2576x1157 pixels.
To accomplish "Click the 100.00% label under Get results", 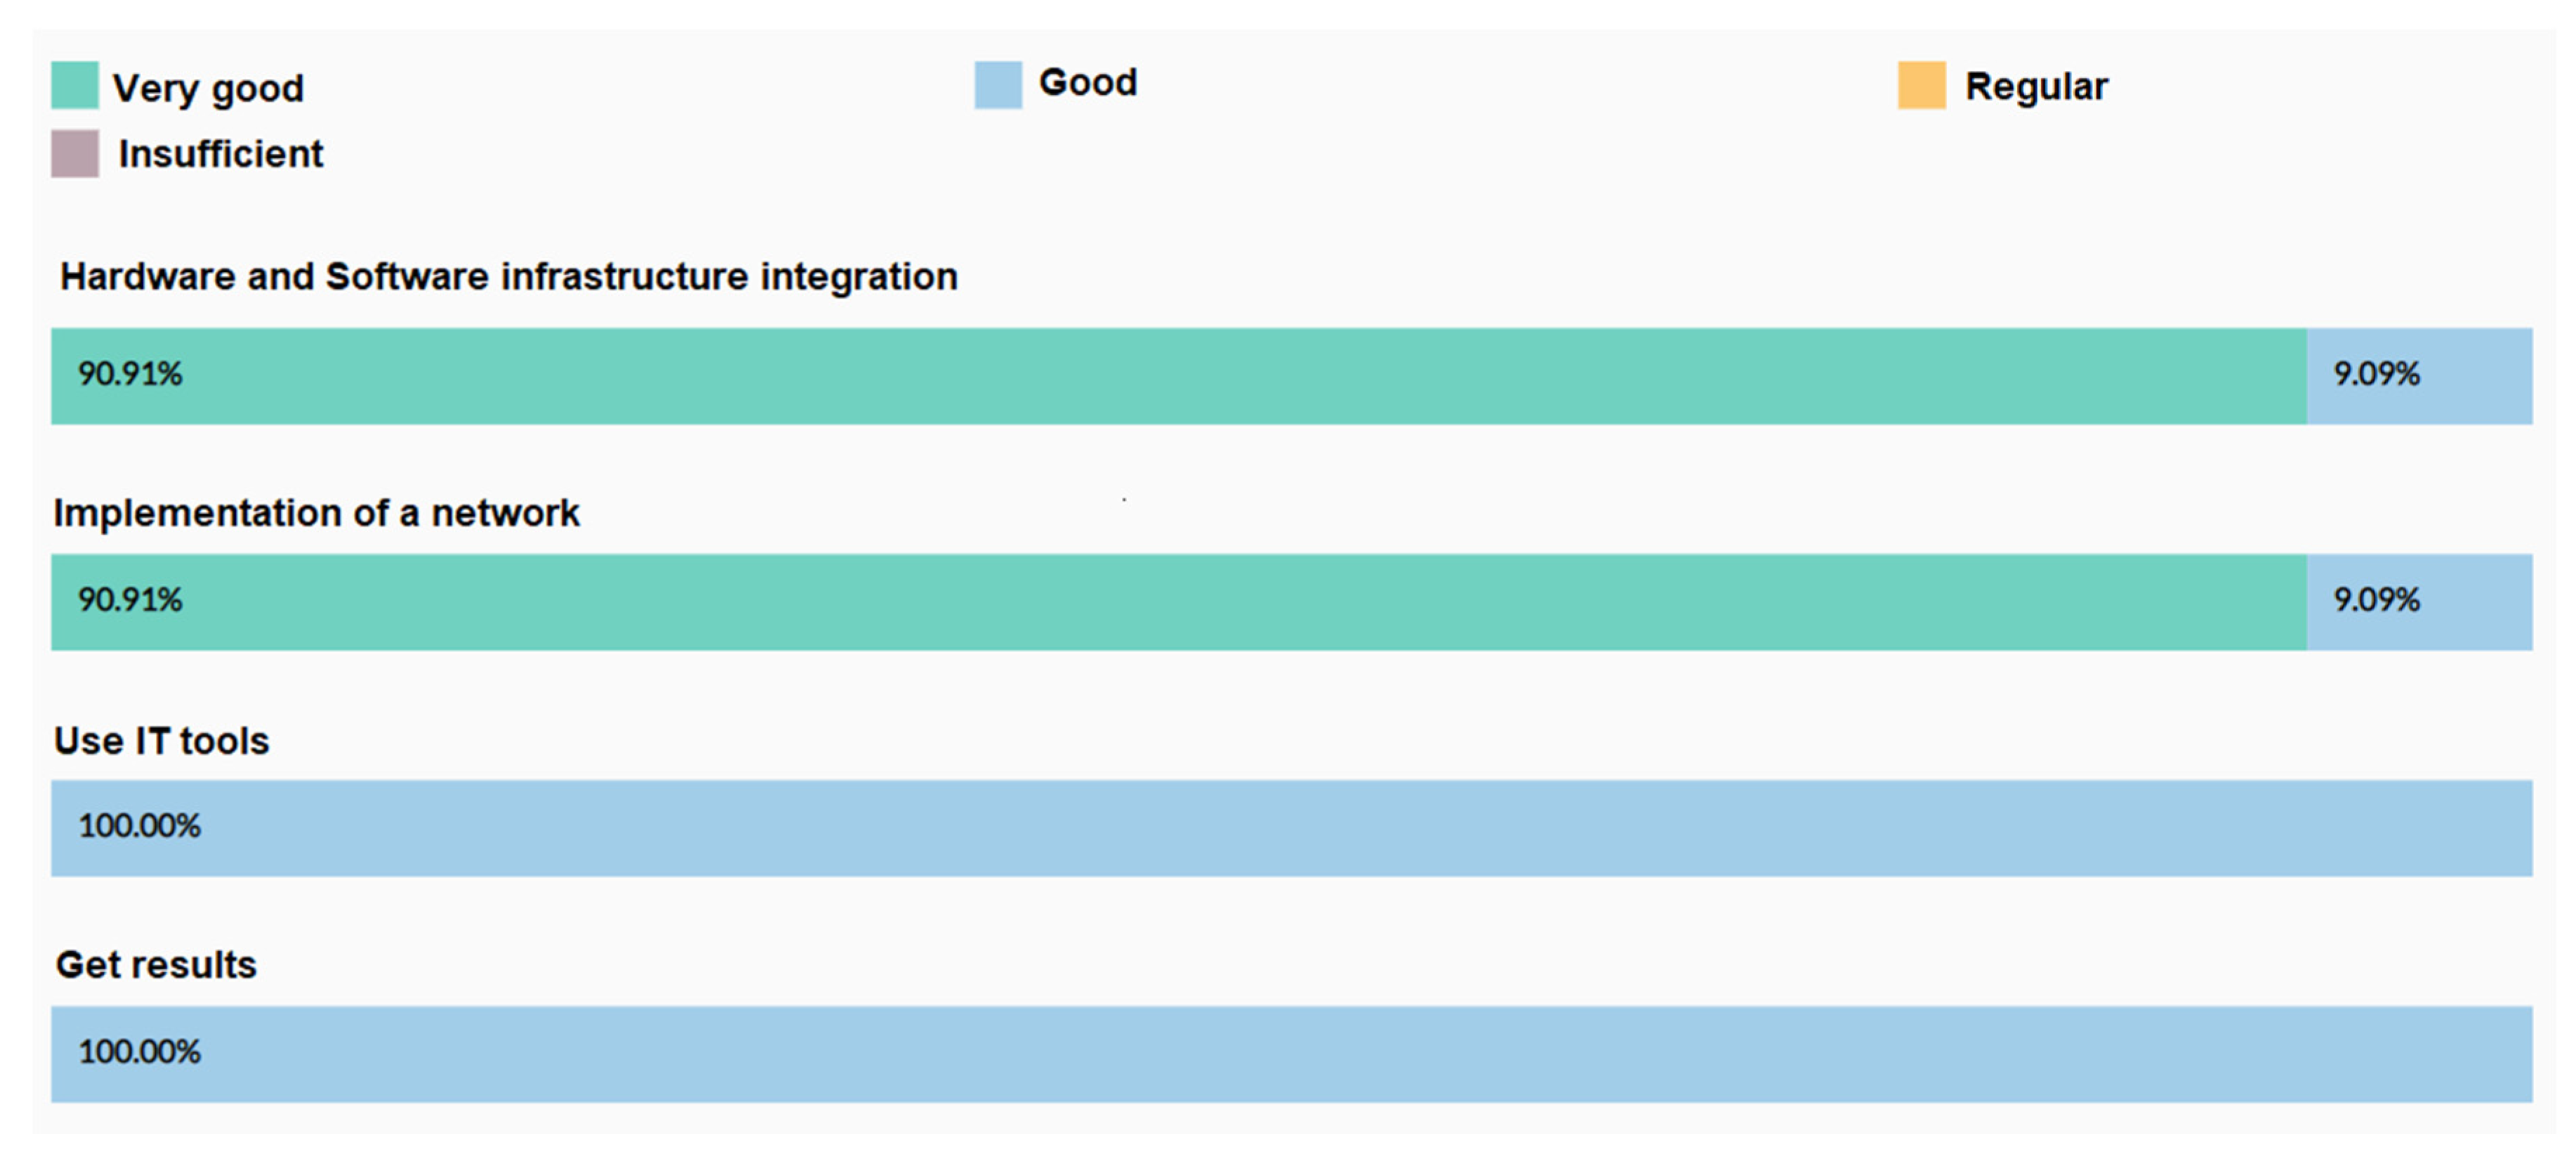I will pyautogui.click(x=140, y=1052).
